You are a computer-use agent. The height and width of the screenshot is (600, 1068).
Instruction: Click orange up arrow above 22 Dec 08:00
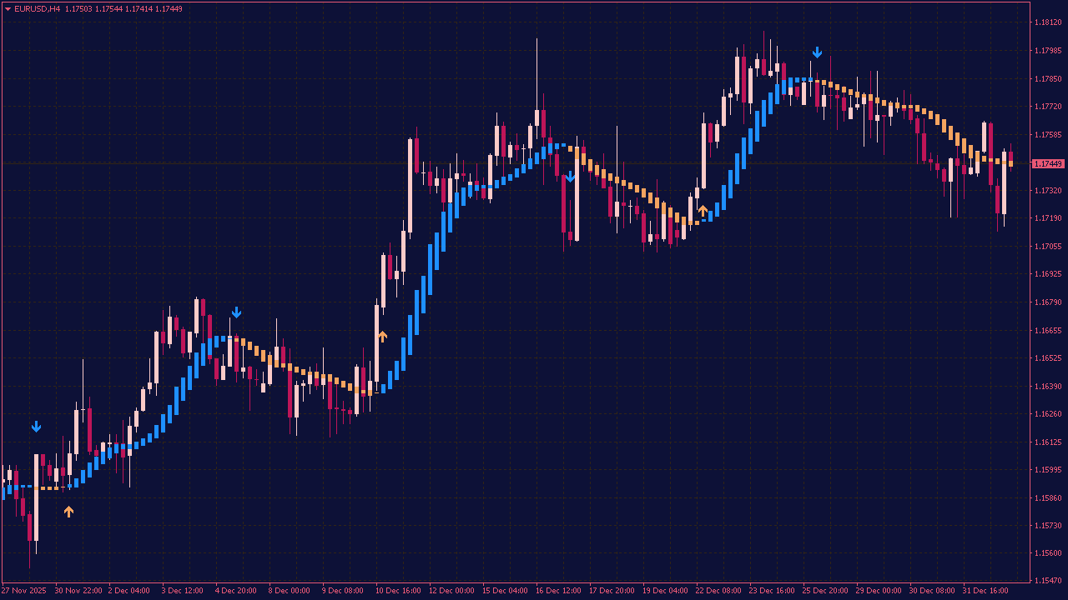703,210
